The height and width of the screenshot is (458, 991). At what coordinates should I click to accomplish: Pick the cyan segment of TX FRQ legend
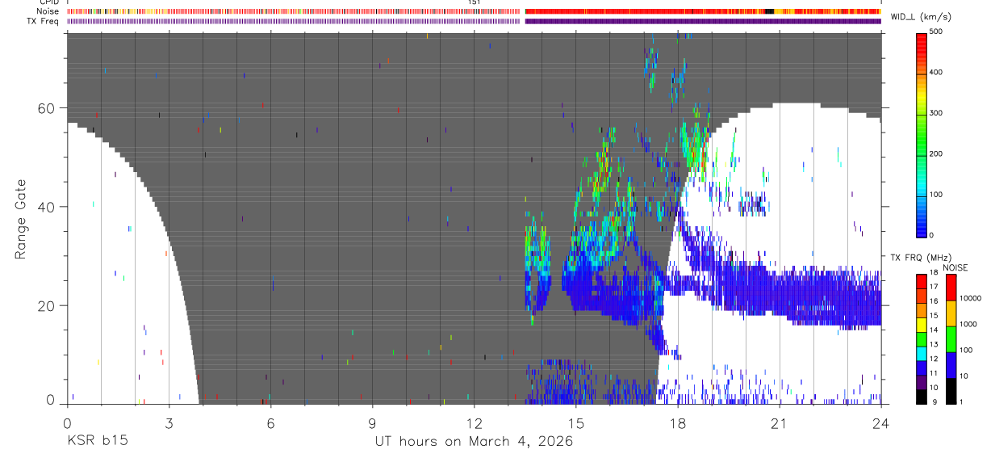921,352
